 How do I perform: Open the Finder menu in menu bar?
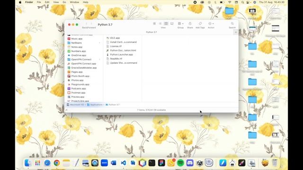(29, 2)
